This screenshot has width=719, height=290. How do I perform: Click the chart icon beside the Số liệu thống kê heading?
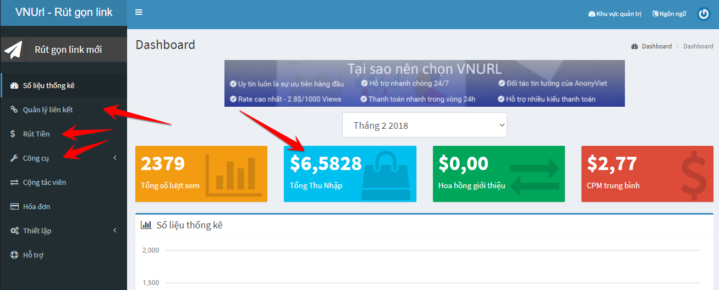[x=146, y=225]
